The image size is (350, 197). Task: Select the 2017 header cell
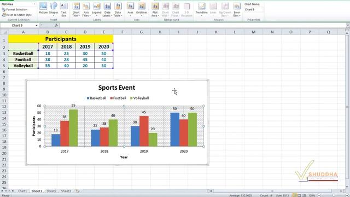click(x=48, y=47)
